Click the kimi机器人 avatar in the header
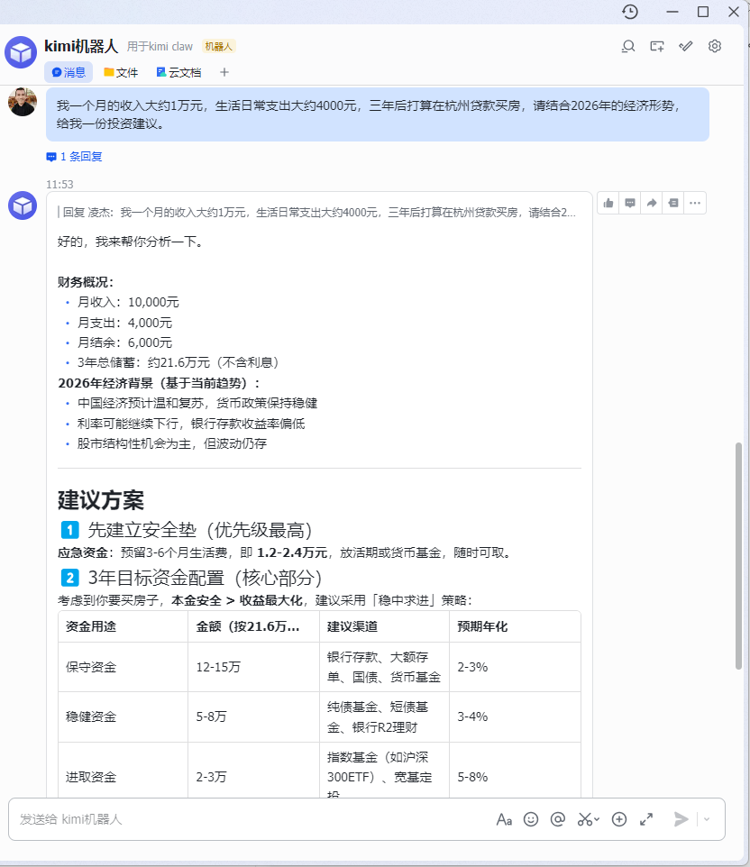 pos(21,52)
